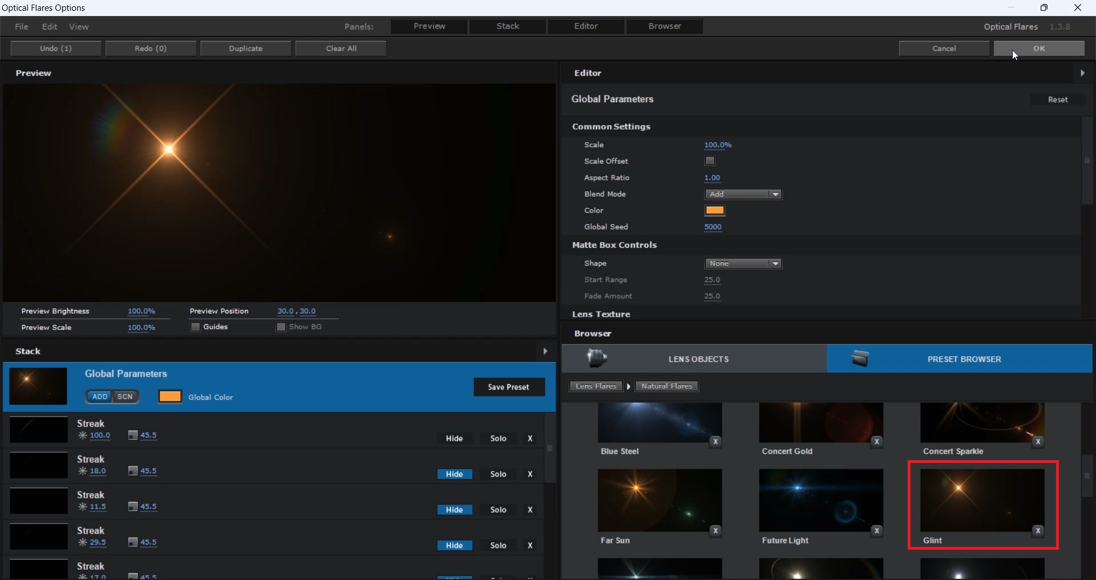Toggle the Show BG checkbox

coord(281,327)
